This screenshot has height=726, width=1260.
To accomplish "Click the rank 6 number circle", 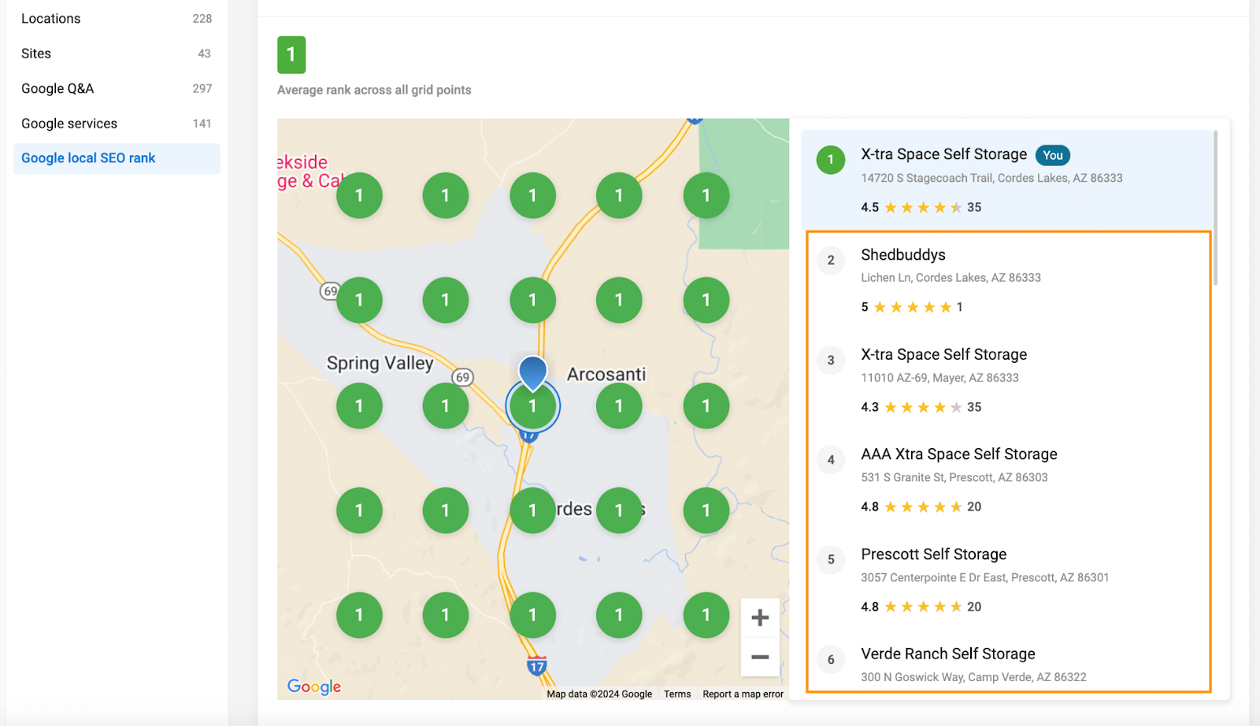I will coord(831,660).
